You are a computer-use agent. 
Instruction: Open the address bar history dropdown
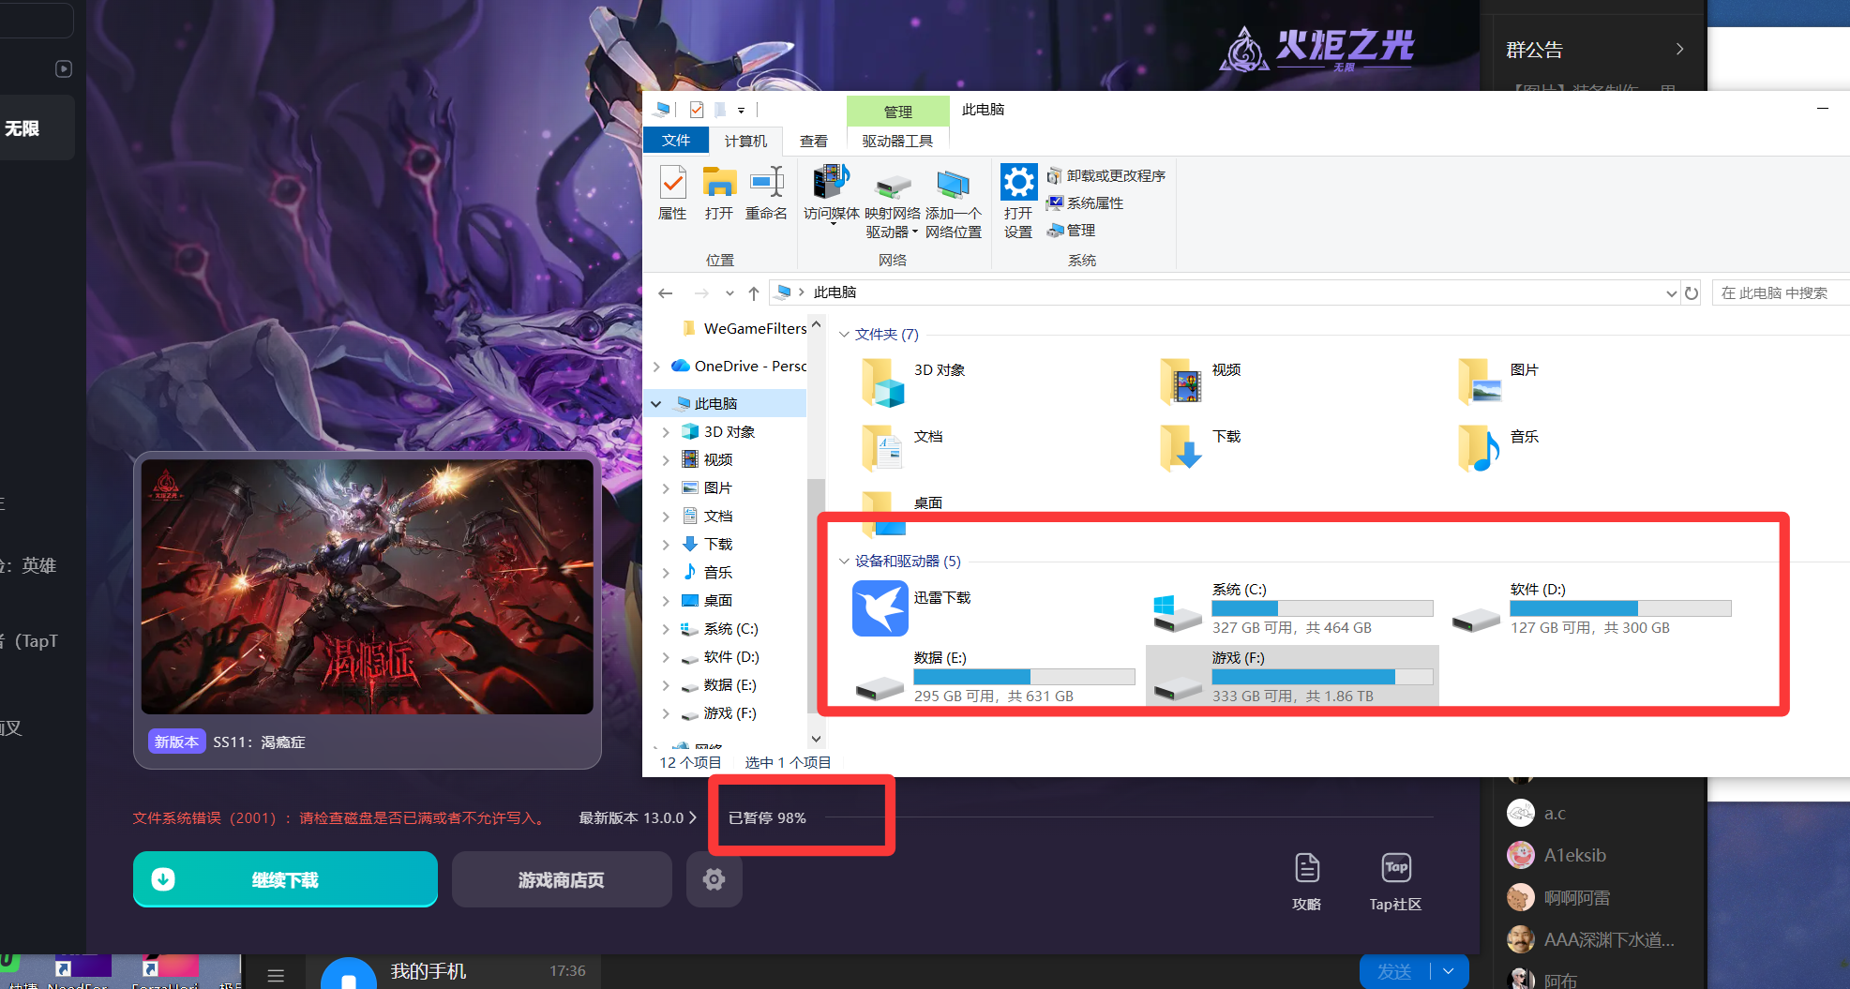(x=1671, y=293)
